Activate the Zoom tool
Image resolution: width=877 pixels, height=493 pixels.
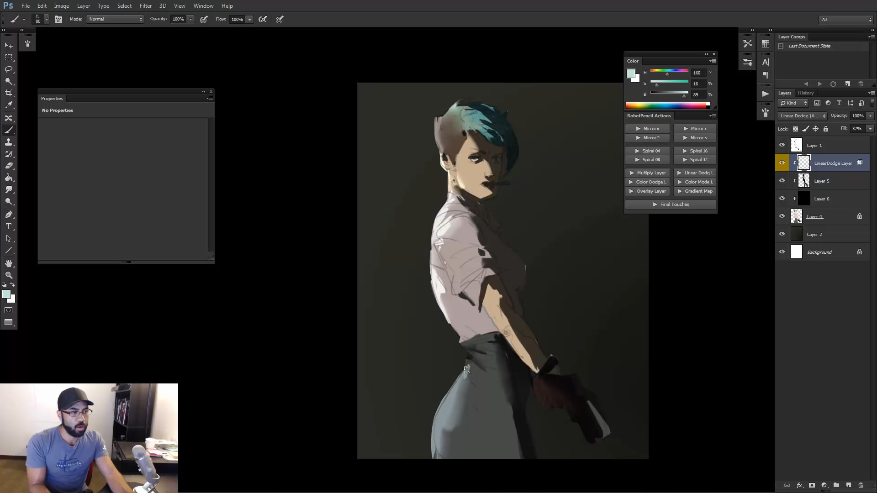click(9, 275)
